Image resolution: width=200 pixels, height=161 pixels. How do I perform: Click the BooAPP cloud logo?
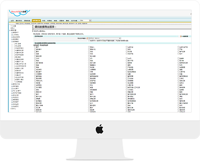(x=20, y=13)
